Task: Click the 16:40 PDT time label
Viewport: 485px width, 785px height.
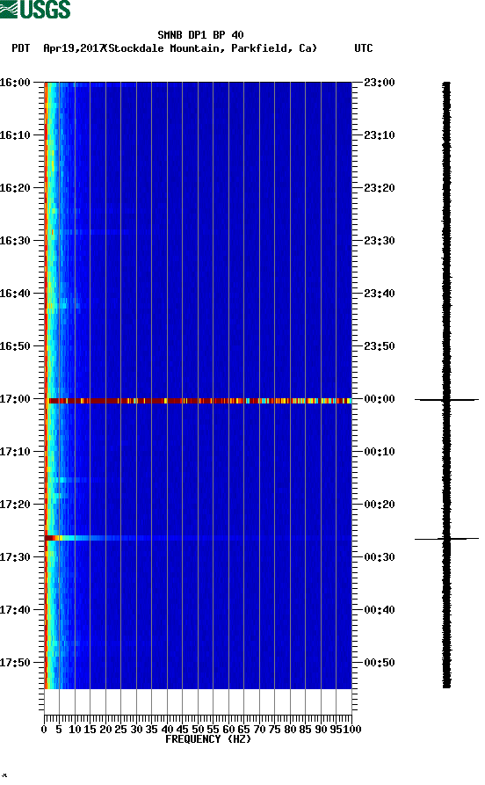Action: [x=15, y=294]
